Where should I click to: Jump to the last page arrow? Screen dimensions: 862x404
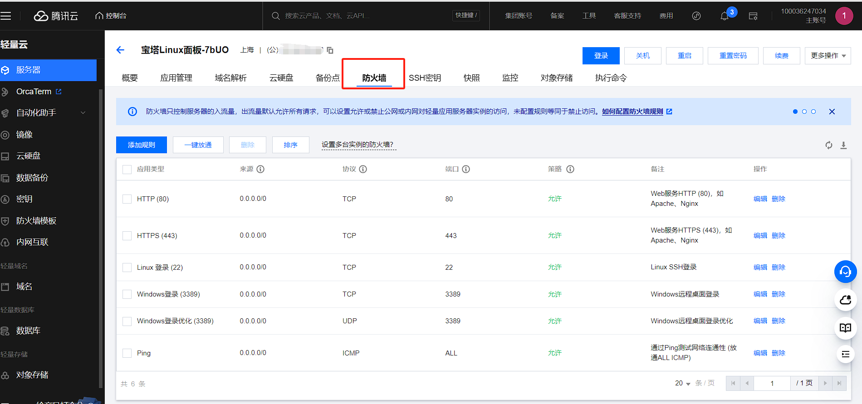tap(839, 383)
